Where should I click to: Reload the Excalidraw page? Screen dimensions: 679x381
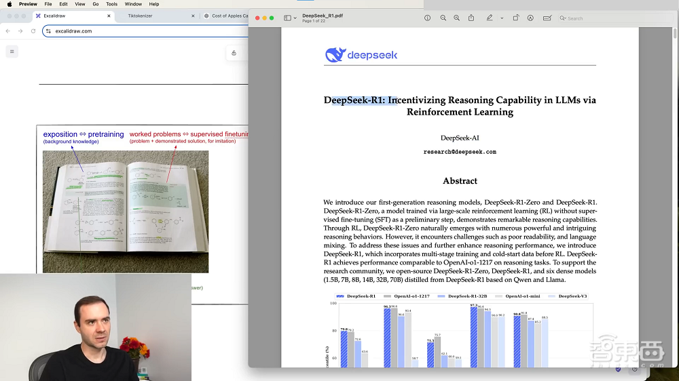click(33, 31)
